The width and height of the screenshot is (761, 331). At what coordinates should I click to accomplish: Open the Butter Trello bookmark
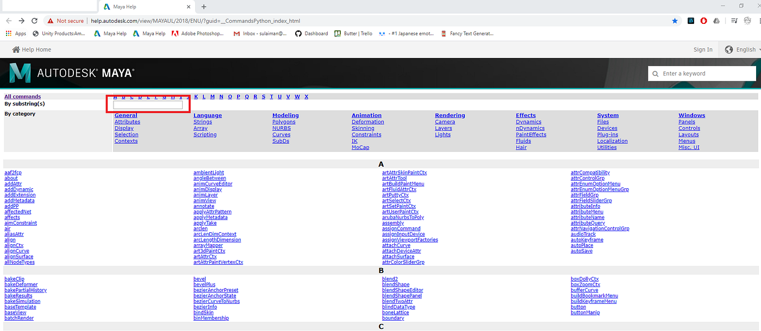[x=353, y=34]
